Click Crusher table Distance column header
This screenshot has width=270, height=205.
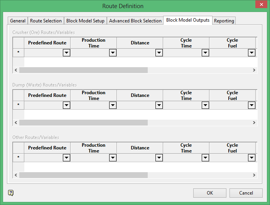(x=140, y=43)
